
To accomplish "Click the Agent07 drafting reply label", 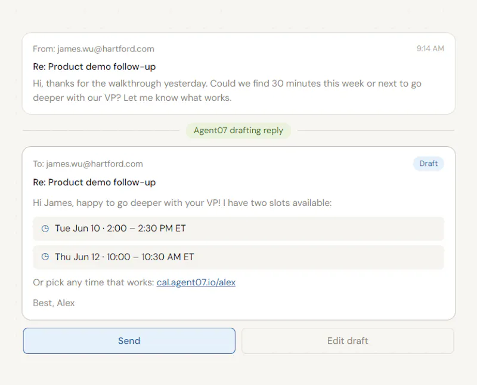I will coord(238,130).
